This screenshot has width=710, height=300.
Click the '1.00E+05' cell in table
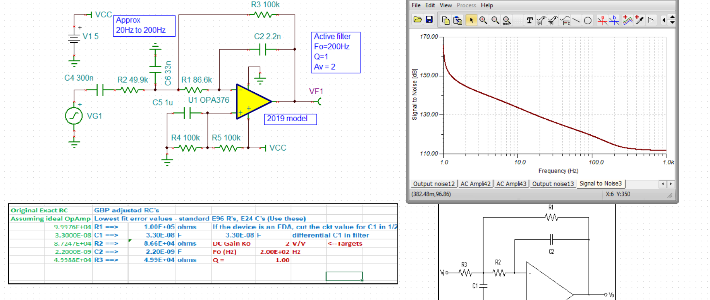152,227
